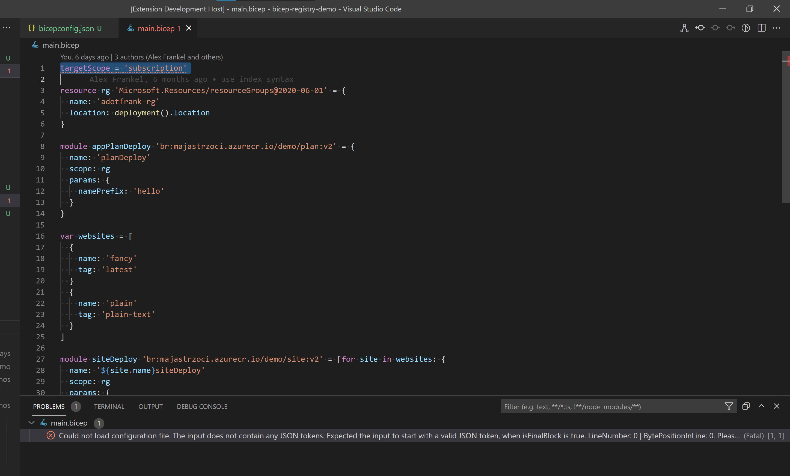
Task: Click the circled git-branch icon in editor toolbar
Action: 746,28
